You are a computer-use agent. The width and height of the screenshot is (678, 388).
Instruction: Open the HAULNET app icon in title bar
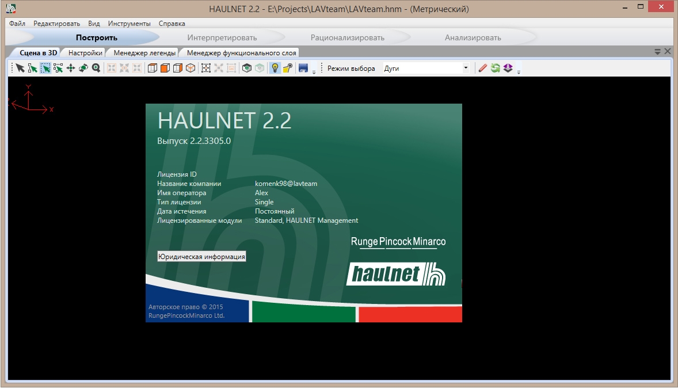pos(10,8)
